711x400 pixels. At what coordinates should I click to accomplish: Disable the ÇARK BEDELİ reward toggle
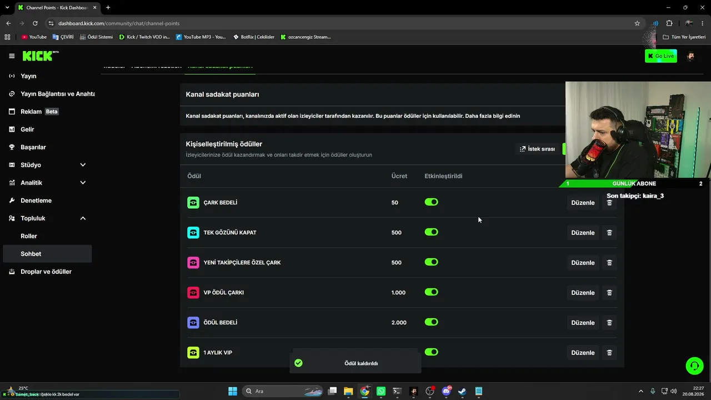(432, 202)
